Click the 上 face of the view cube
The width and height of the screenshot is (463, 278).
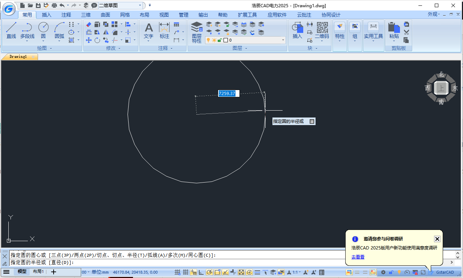click(x=441, y=88)
